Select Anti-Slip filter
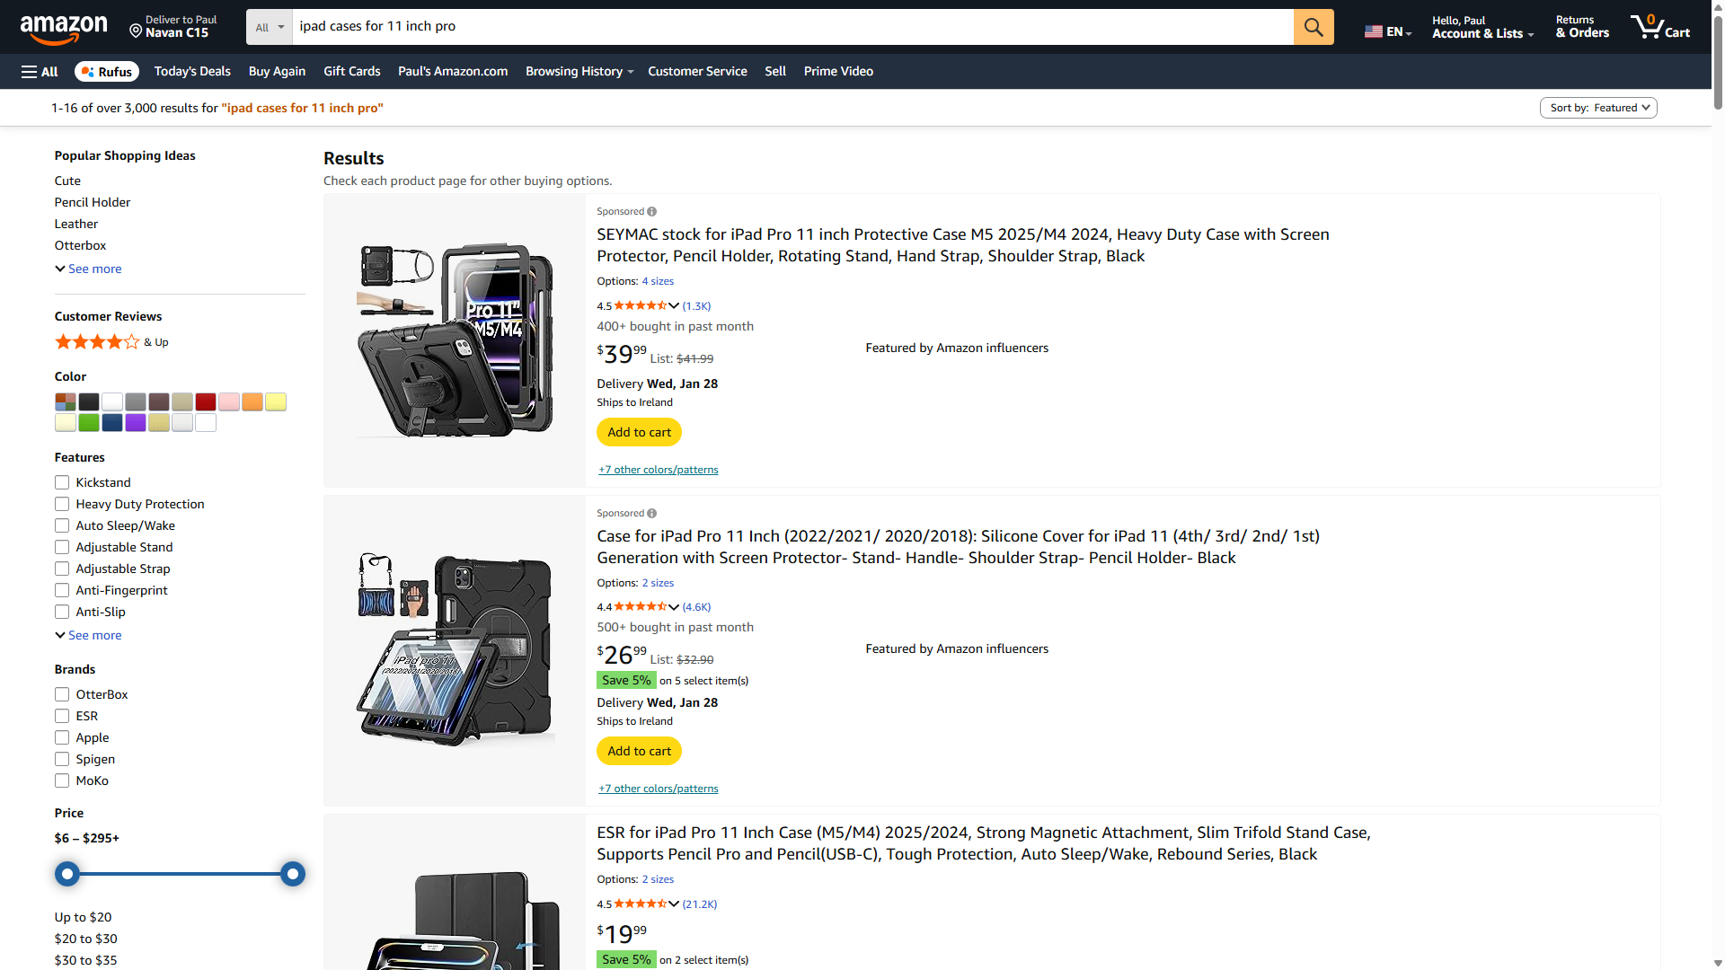Image resolution: width=1725 pixels, height=970 pixels. click(x=62, y=613)
